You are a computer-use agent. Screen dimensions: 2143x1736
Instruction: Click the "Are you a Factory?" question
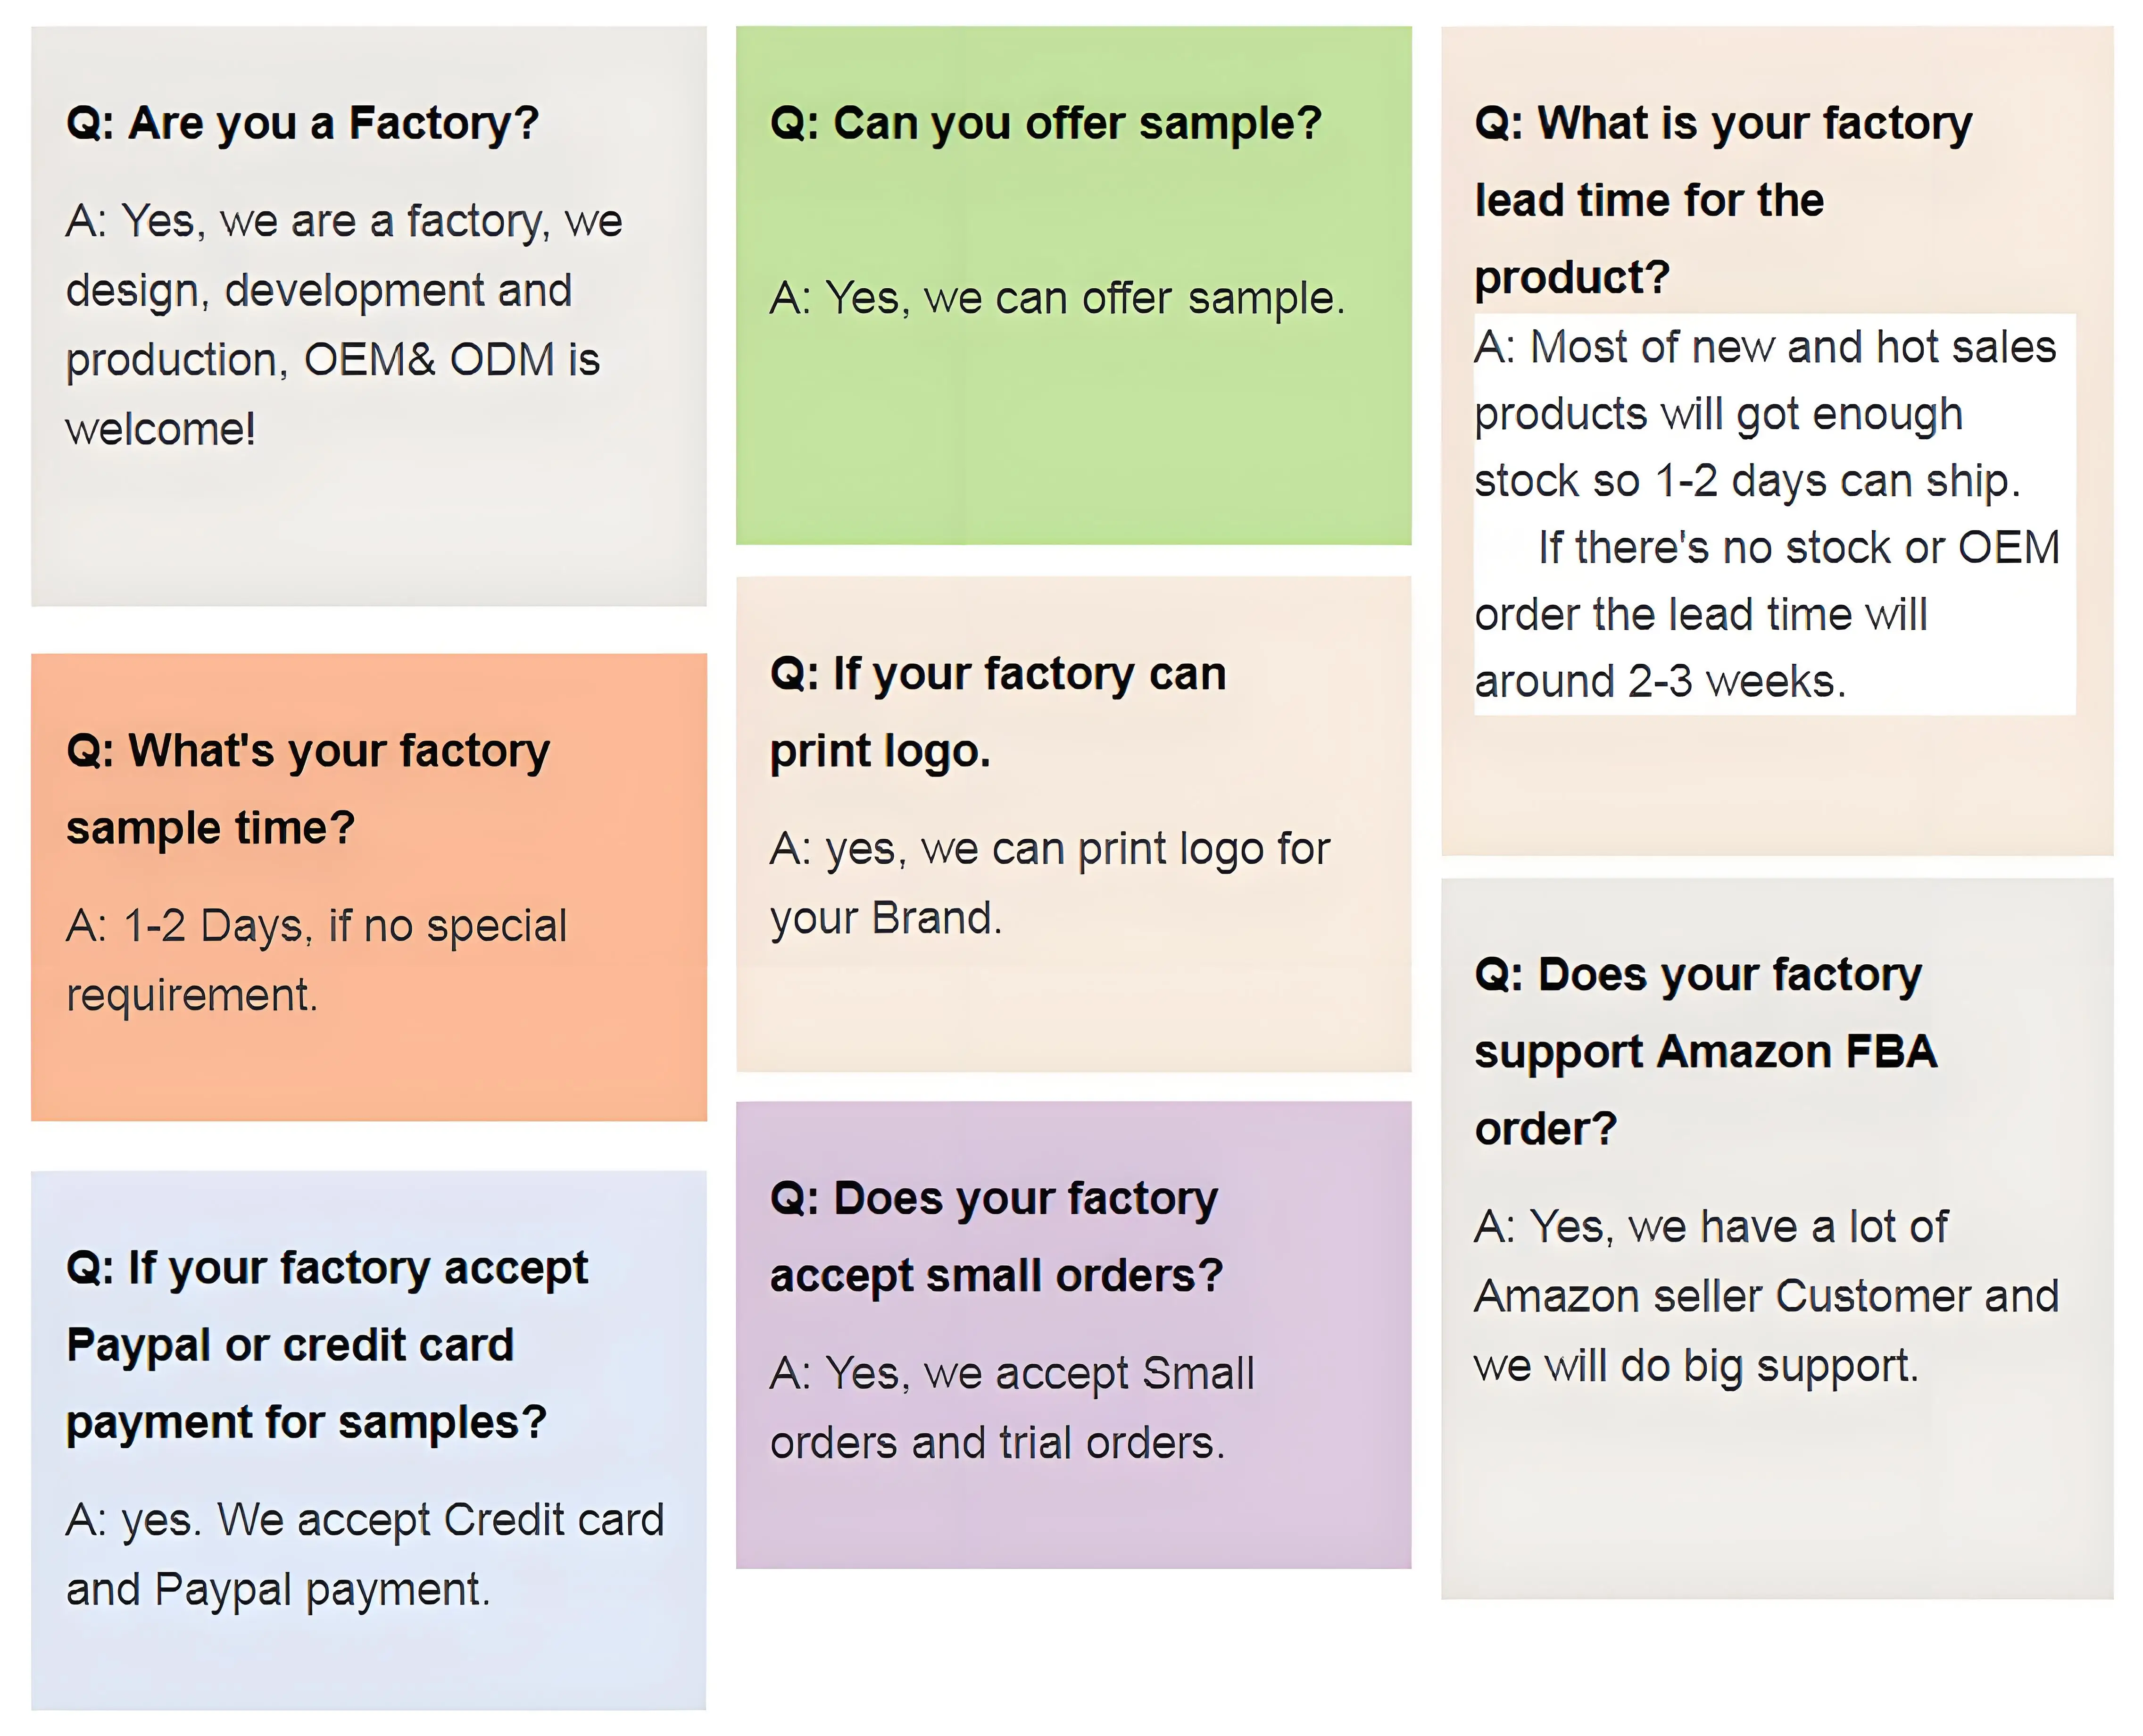[x=302, y=124]
